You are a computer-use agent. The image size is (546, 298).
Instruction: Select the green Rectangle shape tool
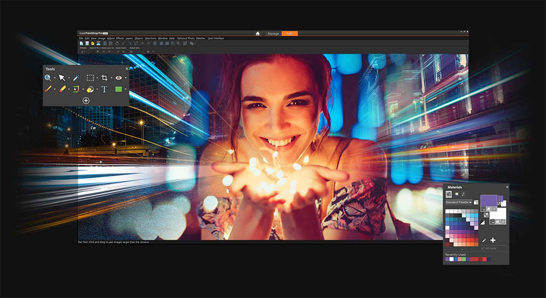click(118, 89)
